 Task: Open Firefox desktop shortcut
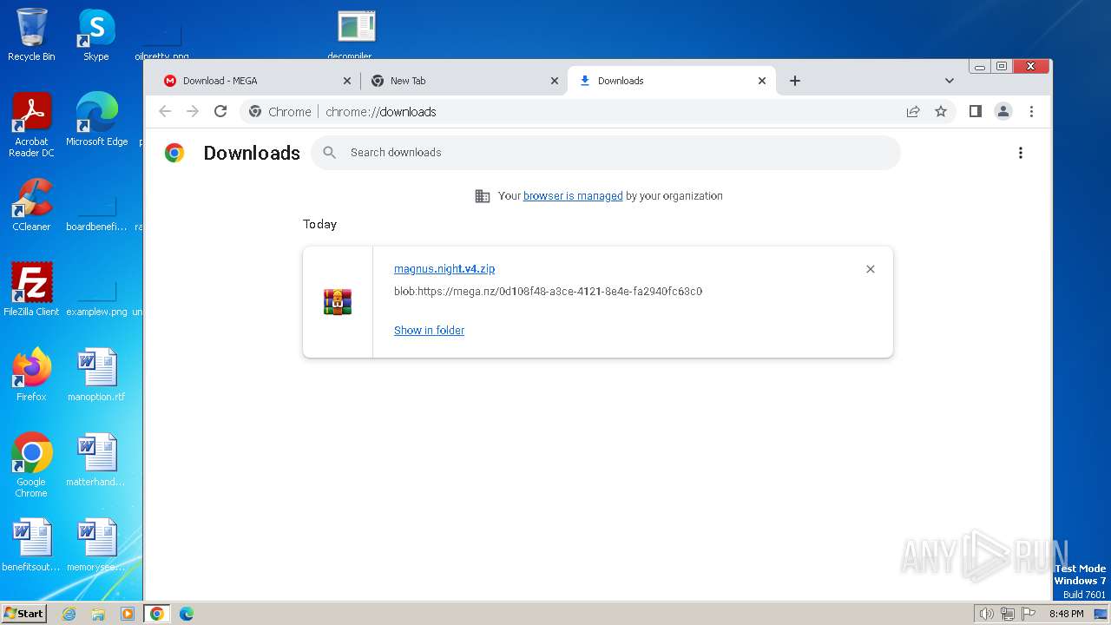point(31,375)
